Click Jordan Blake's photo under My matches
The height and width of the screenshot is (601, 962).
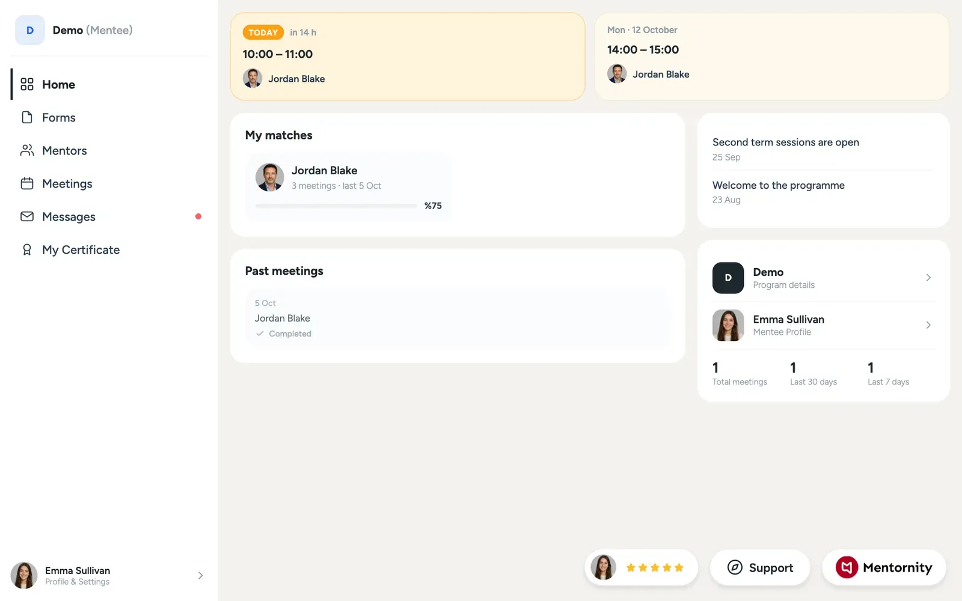270,177
